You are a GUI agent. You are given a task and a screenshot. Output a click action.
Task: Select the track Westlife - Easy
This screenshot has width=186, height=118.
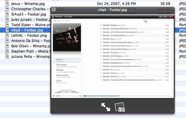[x=135, y=39]
